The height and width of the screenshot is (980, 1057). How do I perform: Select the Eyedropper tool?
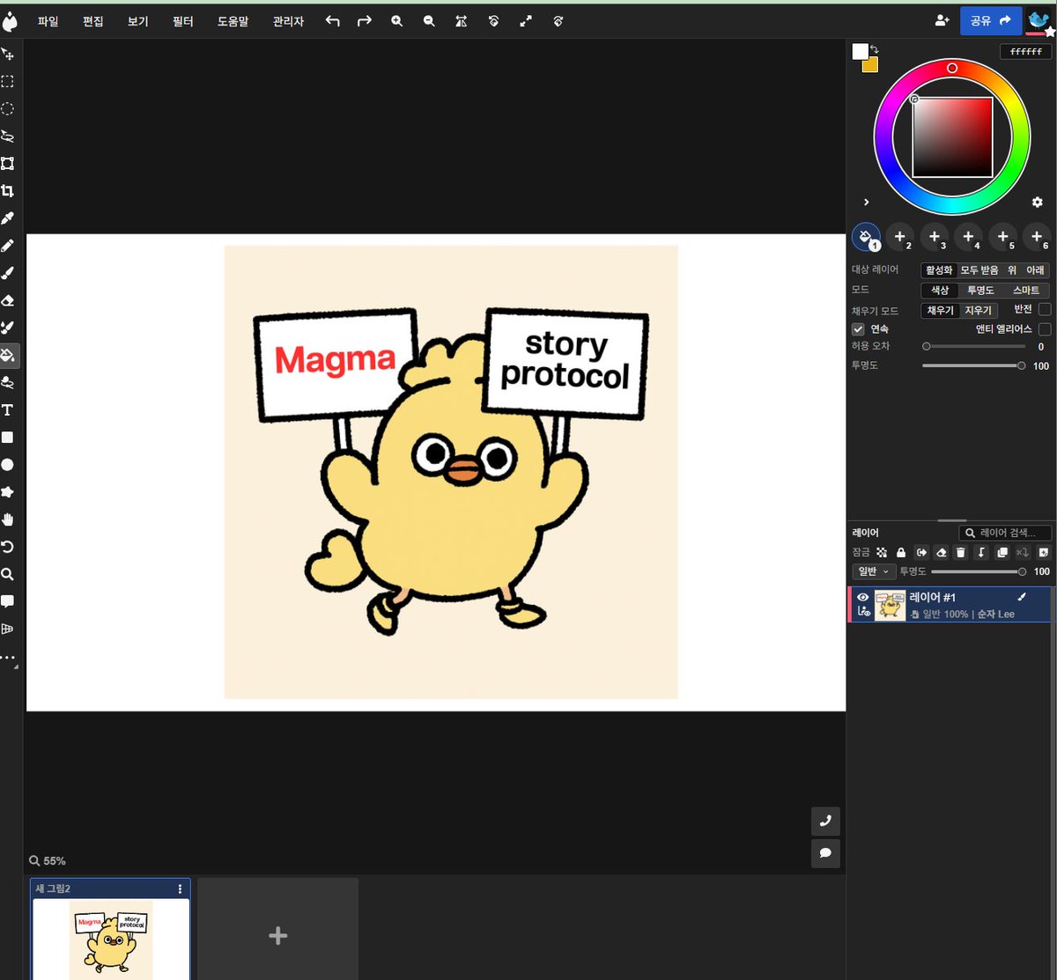click(8, 218)
